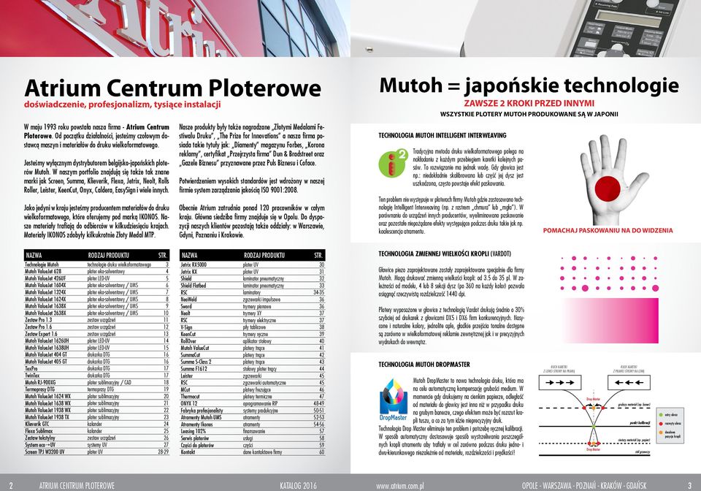Viewport: 701px width, 491px height.
Task: Select the 'ONYX 12' table row
Action: click(252, 403)
